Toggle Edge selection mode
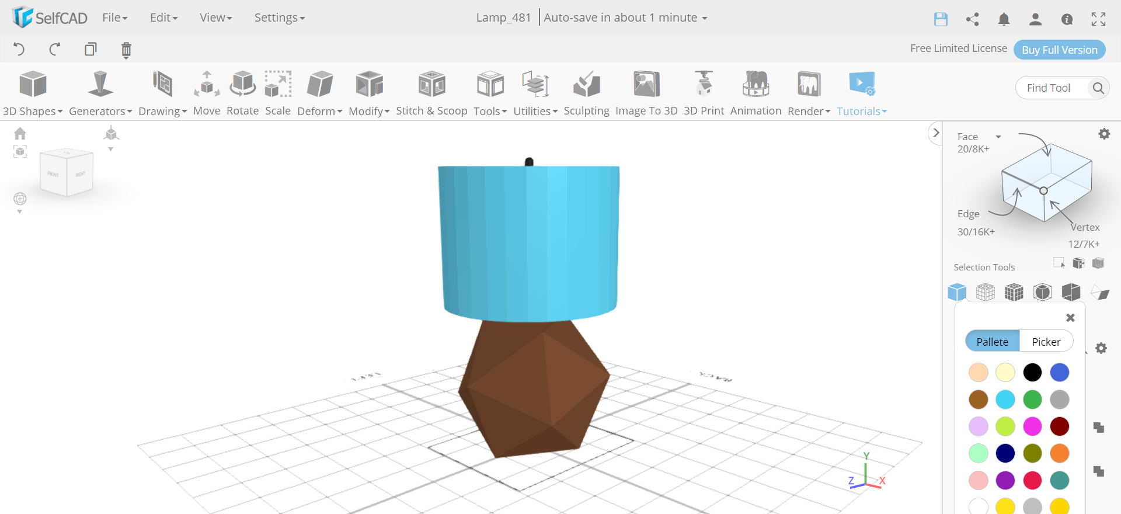 pos(969,214)
